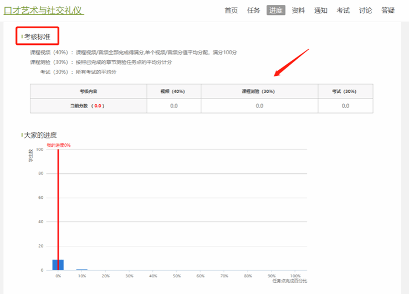Image resolution: width=409 pixels, height=294 pixels.
Task: Go to the 通知 notifications tab
Action: click(320, 10)
